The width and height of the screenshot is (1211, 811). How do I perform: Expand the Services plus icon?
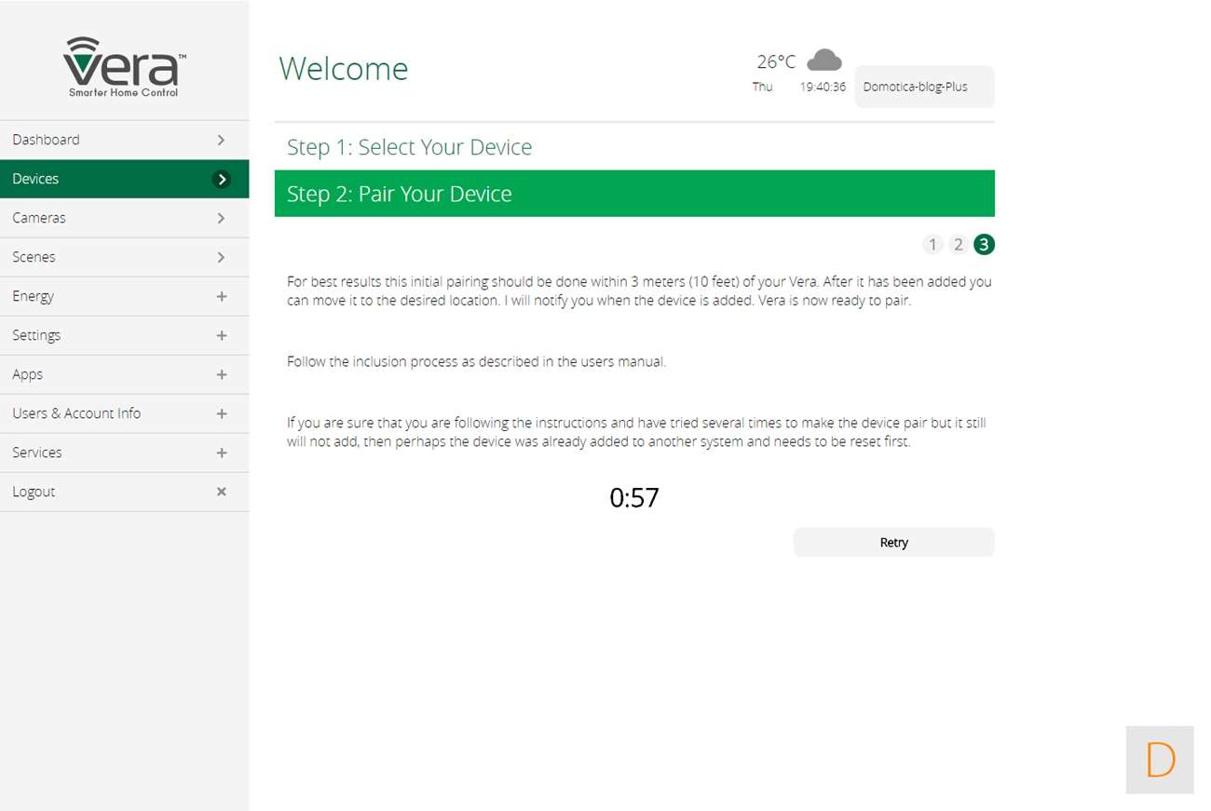[x=222, y=453]
